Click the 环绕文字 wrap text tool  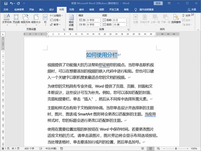[x=145, y=19]
